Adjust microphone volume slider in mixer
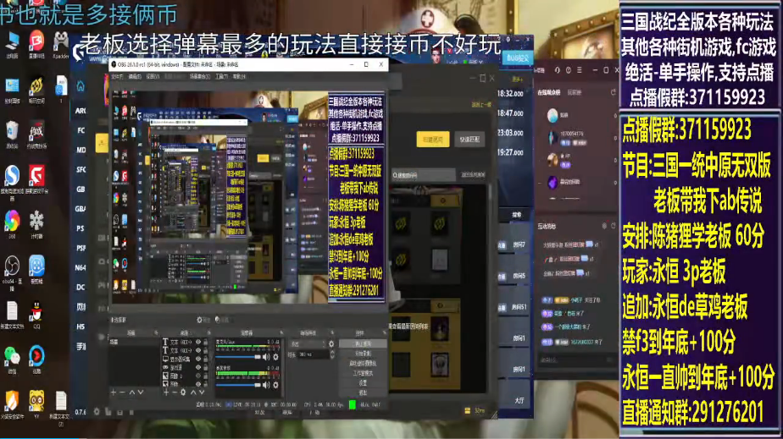This screenshot has width=783, height=439. 239,357
